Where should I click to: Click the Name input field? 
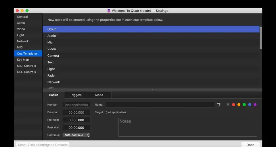[x=160, y=105]
